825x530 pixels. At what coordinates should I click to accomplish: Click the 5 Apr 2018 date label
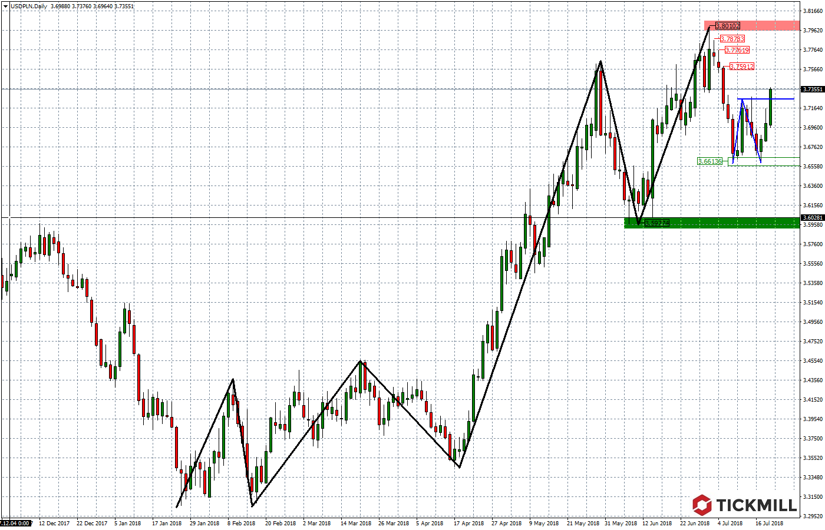point(430,523)
